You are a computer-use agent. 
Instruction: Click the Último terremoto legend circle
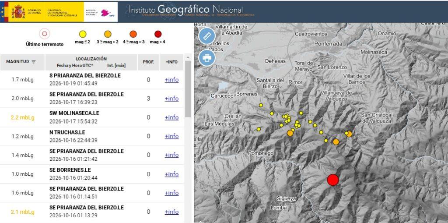(45, 34)
